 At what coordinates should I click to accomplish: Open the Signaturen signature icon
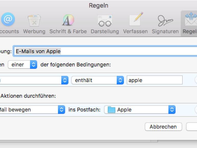[x=165, y=21]
